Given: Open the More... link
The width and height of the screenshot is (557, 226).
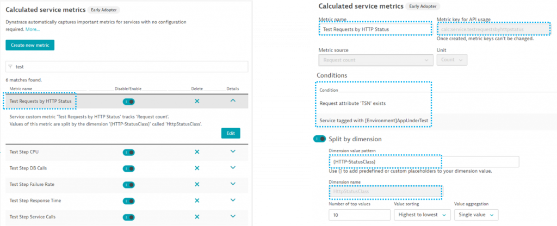Looking at the screenshot, I should click(x=32, y=29).
